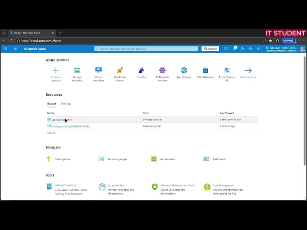Open the Azure Monitor link
307x230 pixels.
[x=116, y=185]
